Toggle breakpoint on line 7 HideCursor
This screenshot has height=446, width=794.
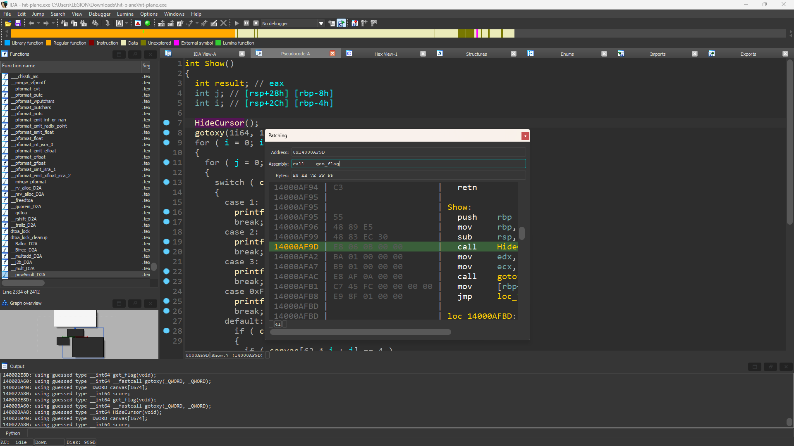click(166, 123)
